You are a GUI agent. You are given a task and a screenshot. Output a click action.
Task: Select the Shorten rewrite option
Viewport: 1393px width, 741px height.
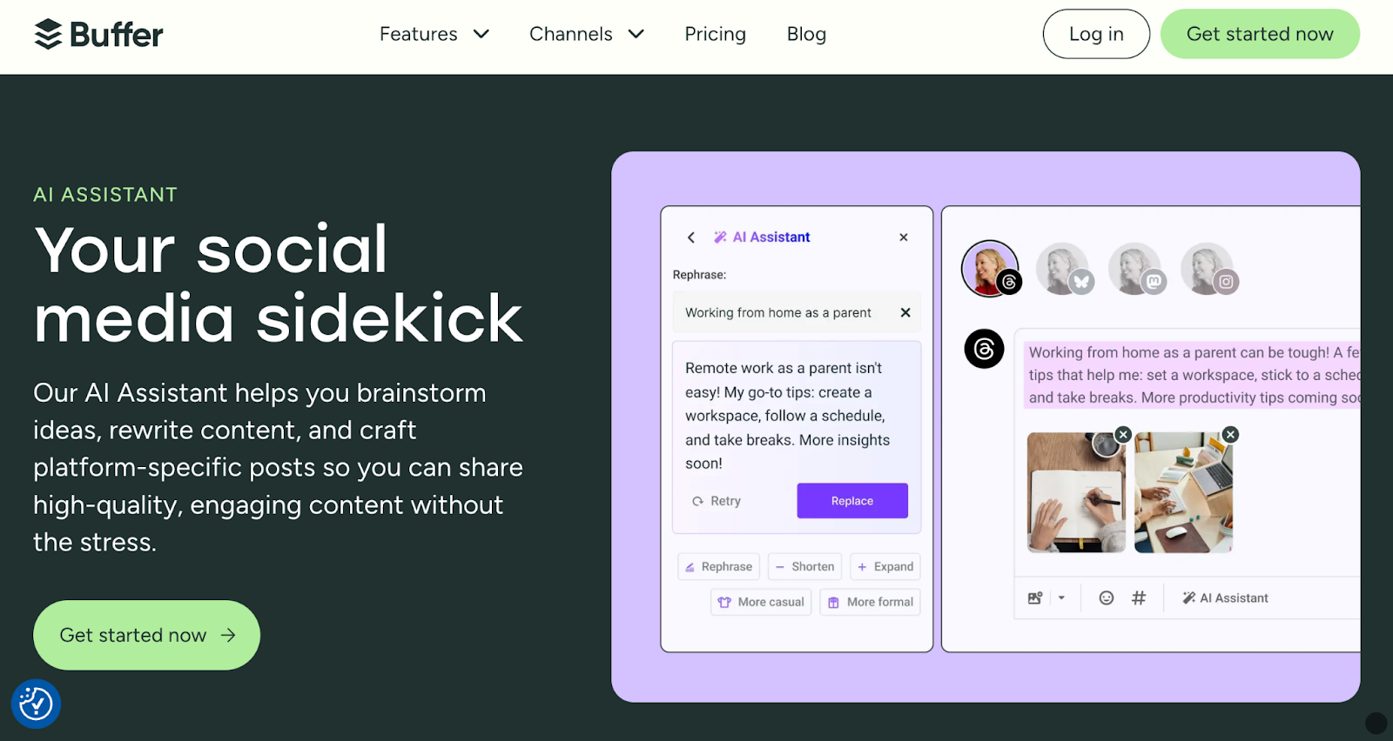804,566
